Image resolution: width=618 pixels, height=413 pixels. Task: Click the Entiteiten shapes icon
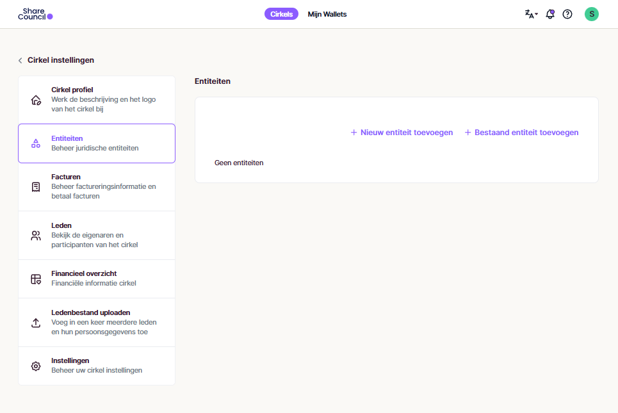(x=36, y=143)
